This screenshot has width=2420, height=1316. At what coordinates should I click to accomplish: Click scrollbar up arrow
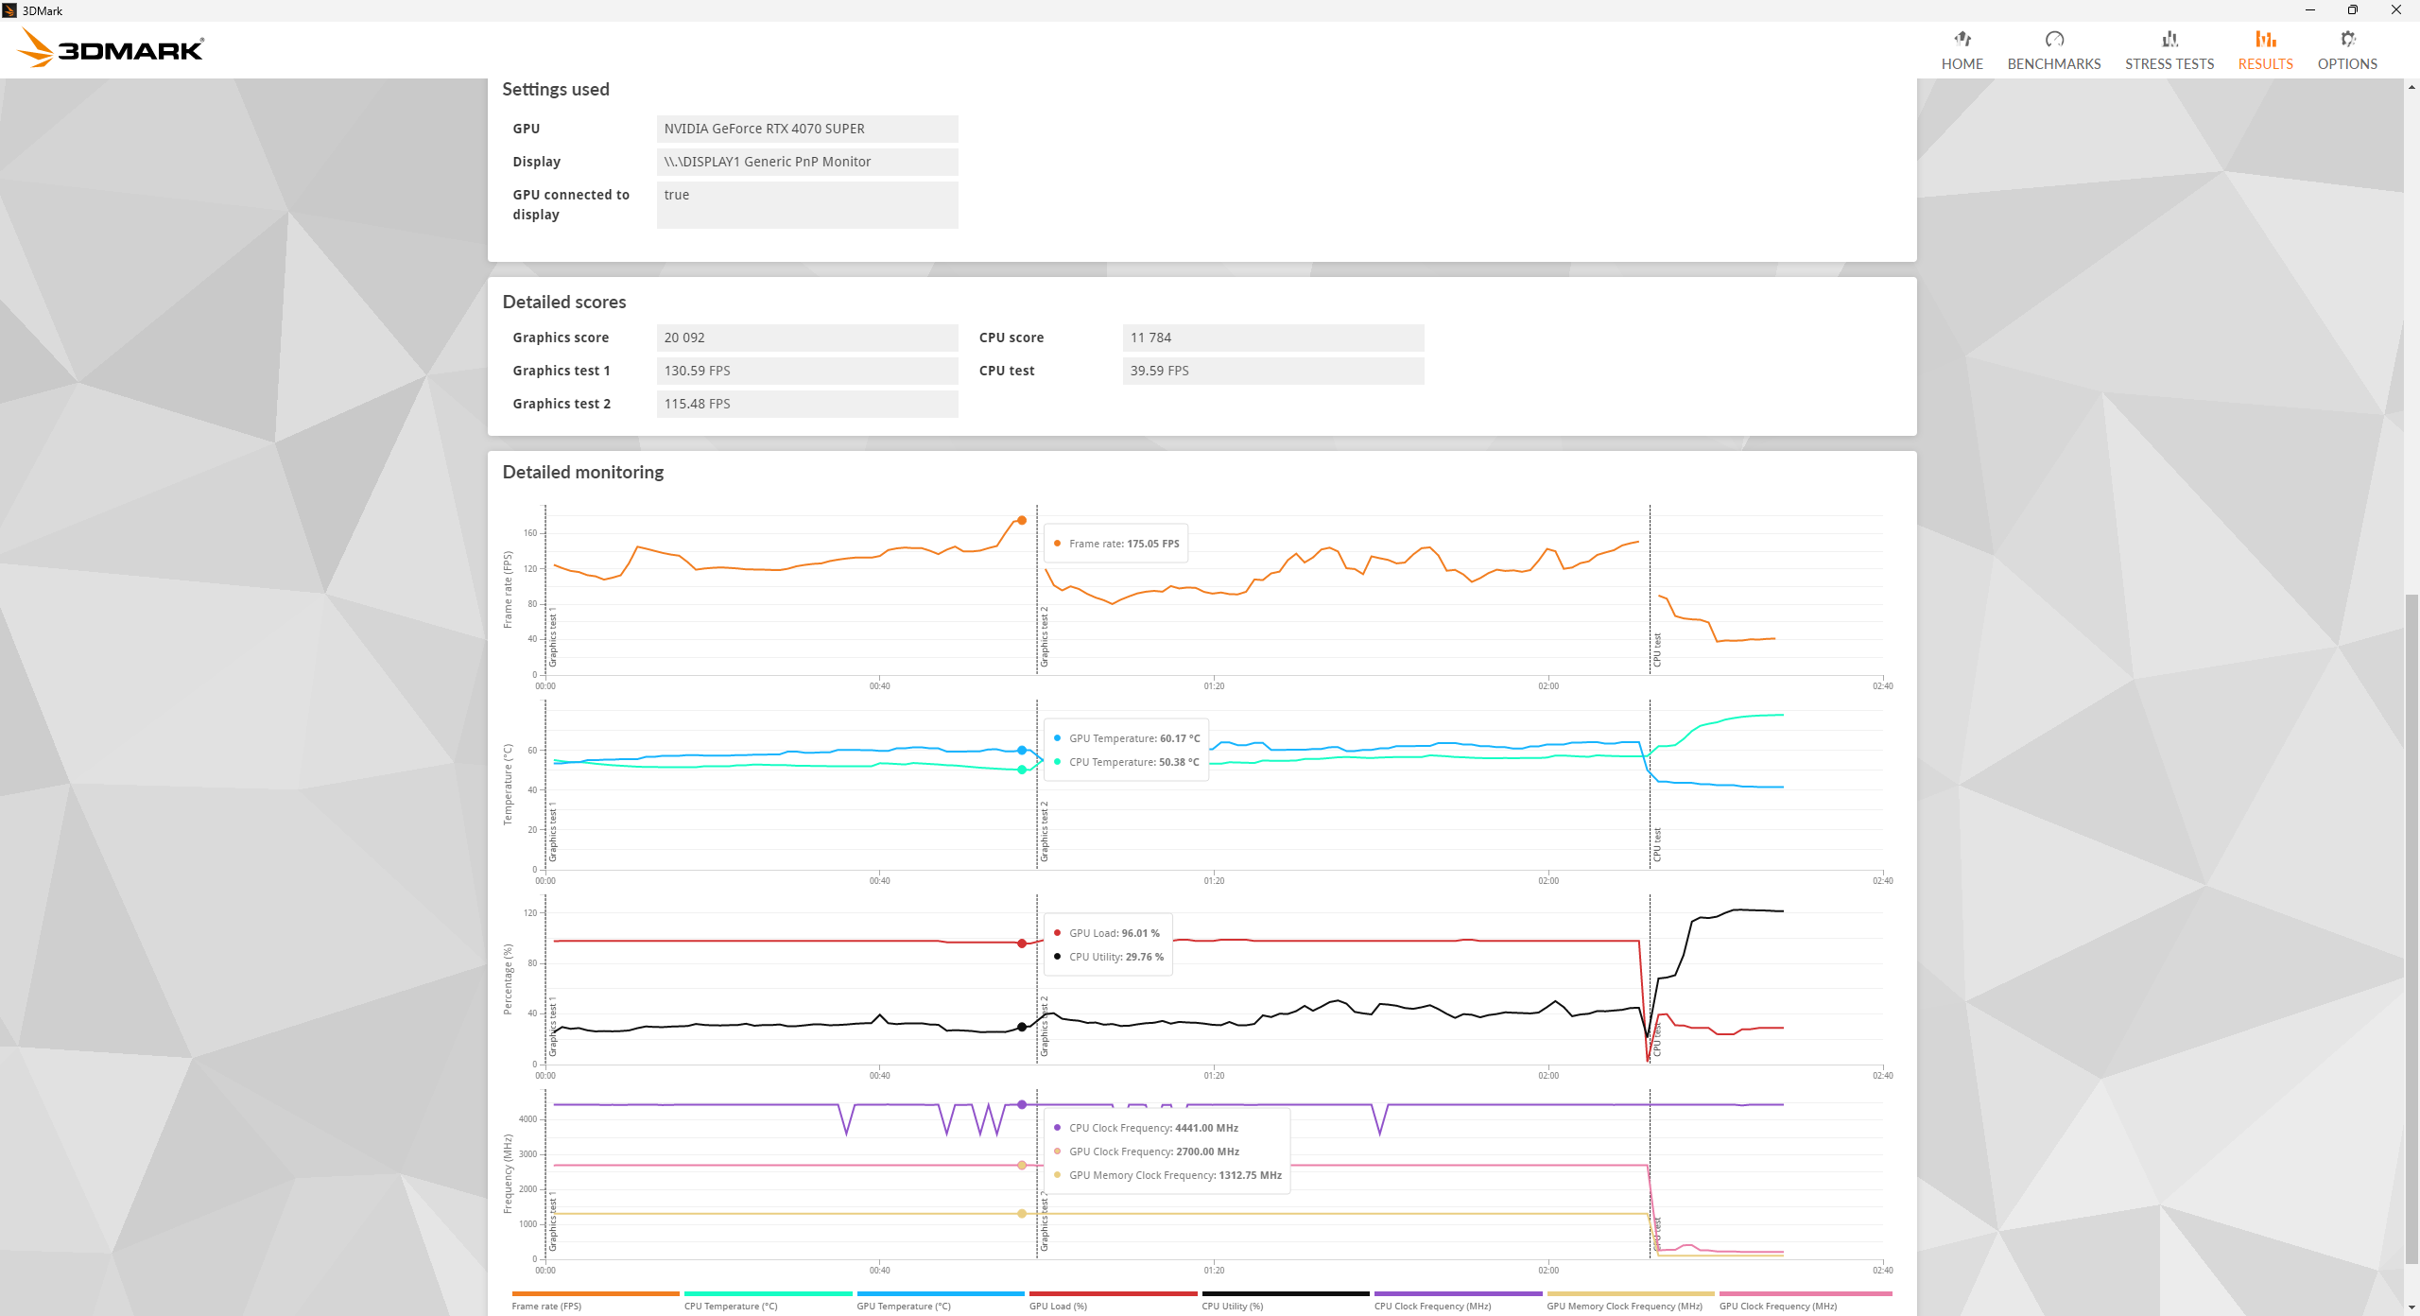[2411, 86]
